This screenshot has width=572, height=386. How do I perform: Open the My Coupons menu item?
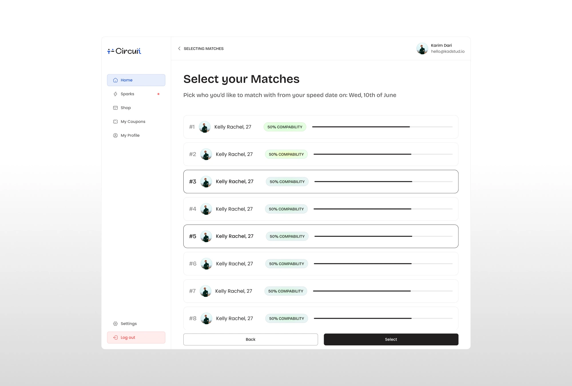point(133,122)
